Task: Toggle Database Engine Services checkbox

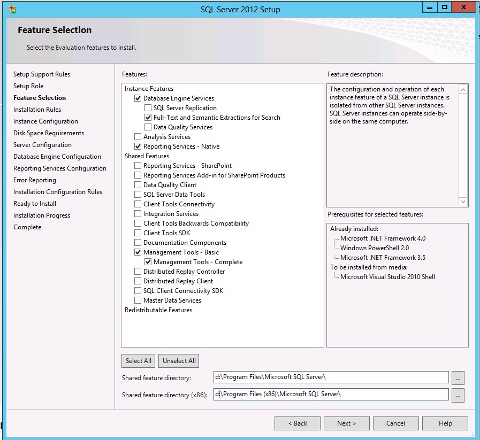Action: coord(138,98)
